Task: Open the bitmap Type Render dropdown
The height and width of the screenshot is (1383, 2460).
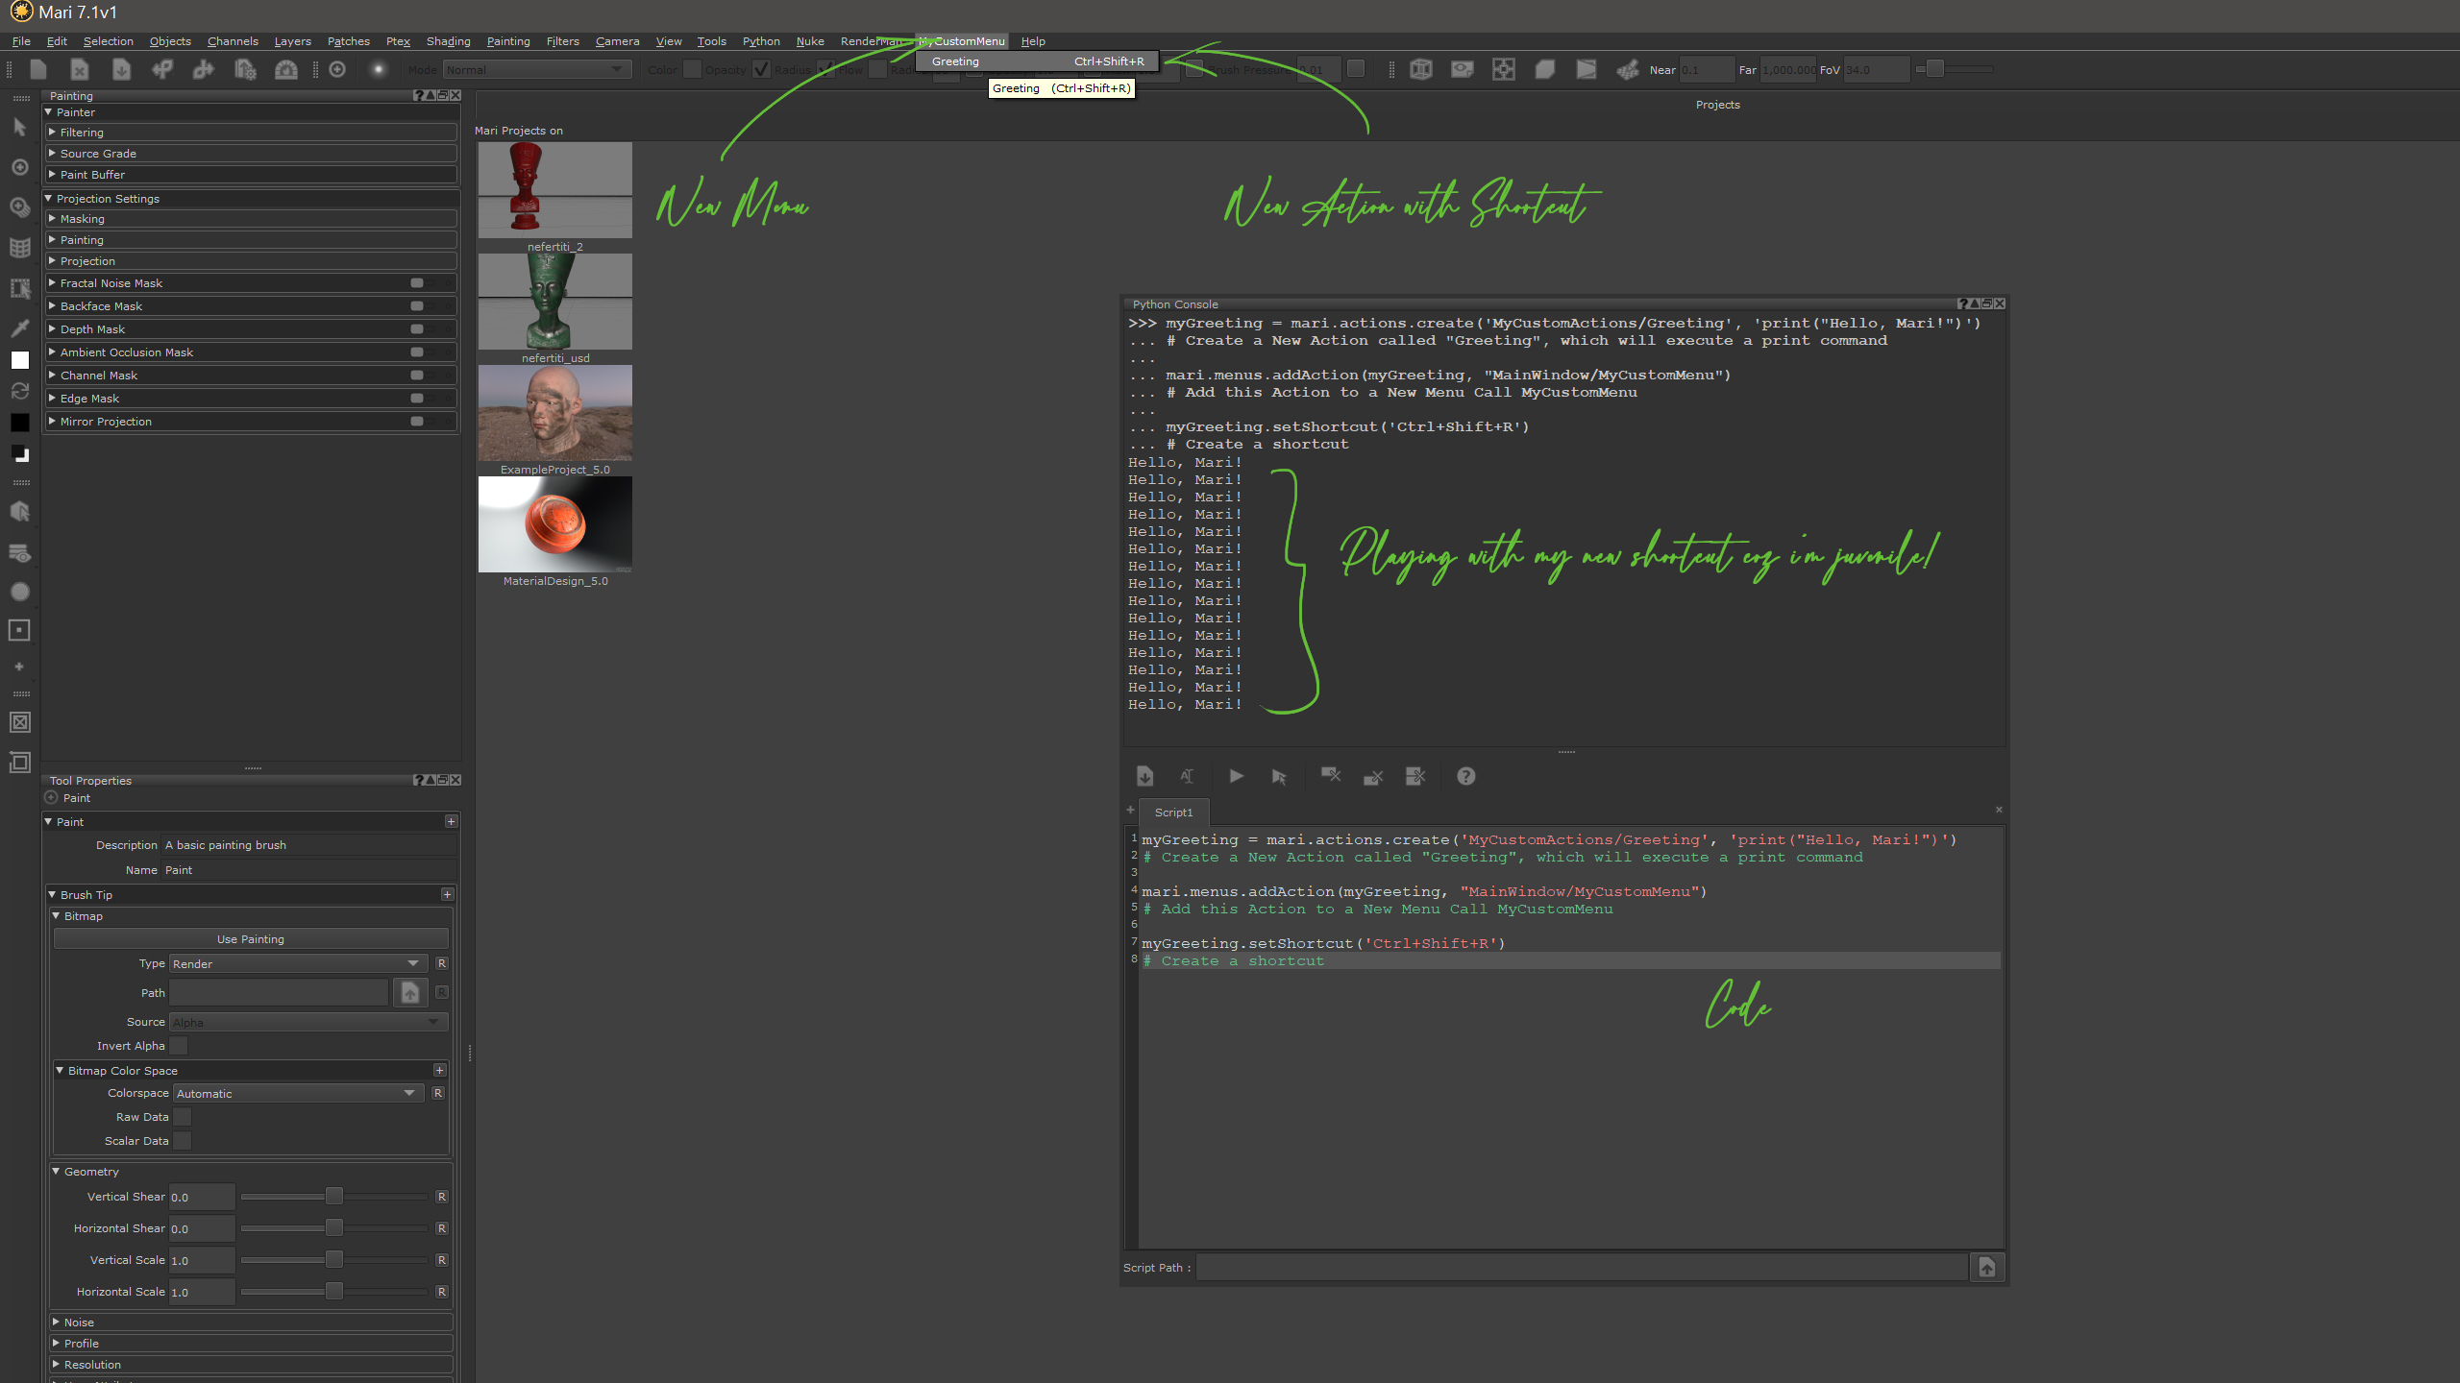Action: [x=297, y=963]
